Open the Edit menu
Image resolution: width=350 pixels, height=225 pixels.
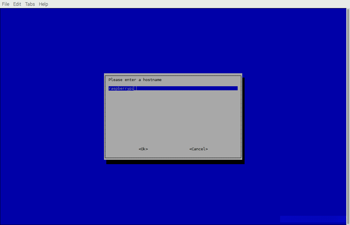17,4
